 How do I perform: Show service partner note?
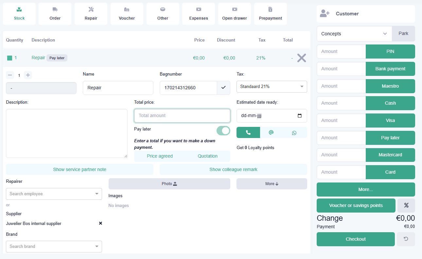point(79,169)
